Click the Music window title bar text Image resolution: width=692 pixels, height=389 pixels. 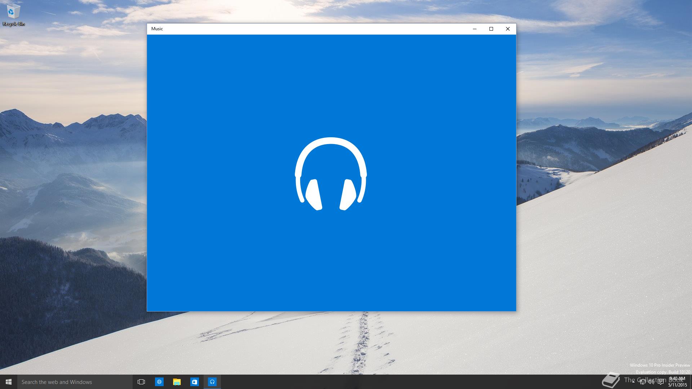click(x=157, y=29)
